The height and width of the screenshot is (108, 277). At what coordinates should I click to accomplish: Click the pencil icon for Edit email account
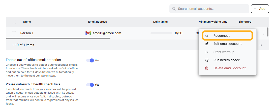207,44
